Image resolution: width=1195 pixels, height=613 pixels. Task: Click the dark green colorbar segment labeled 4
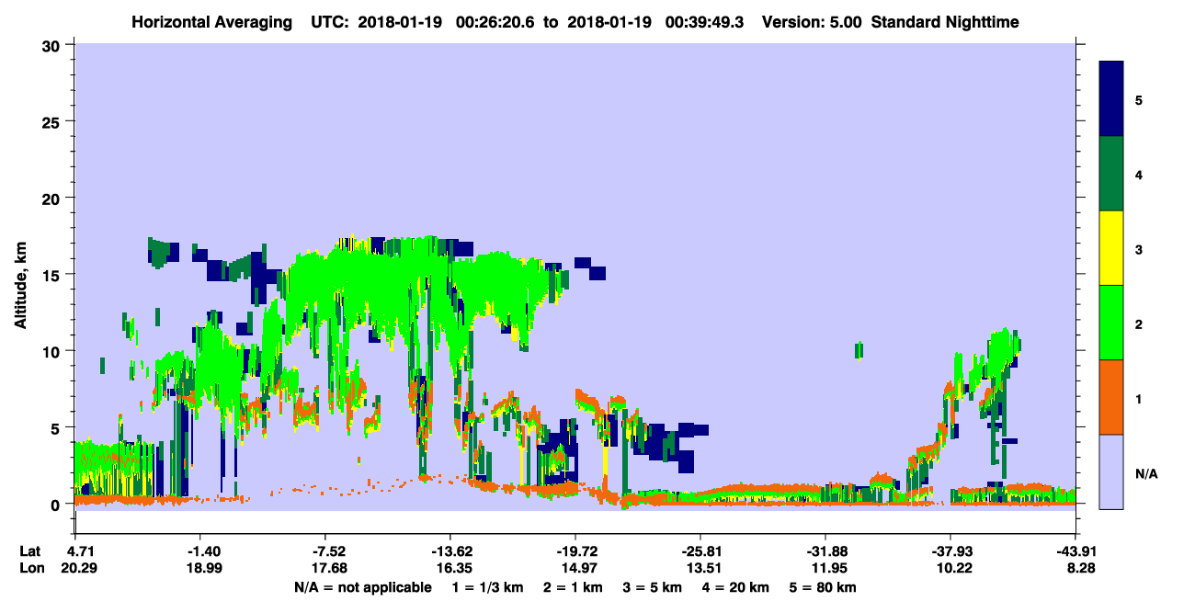pyautogui.click(x=1112, y=174)
